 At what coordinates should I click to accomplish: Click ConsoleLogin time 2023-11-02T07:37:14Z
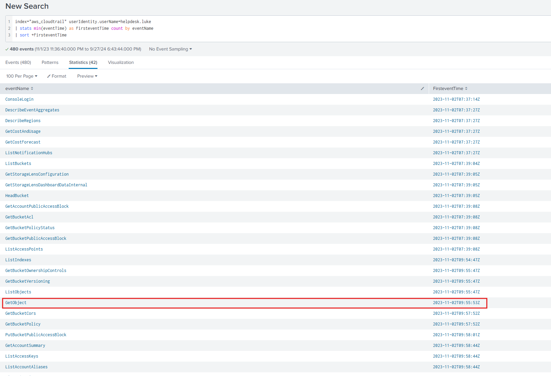(456, 99)
